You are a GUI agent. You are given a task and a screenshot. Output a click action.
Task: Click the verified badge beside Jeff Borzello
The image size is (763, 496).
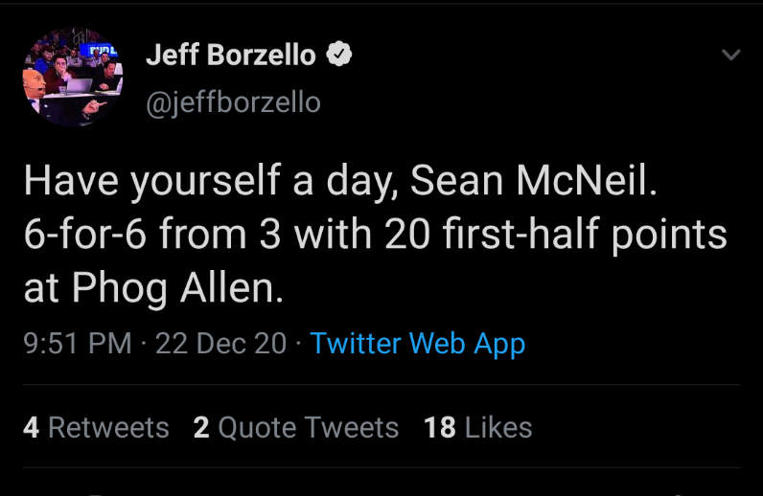(x=338, y=56)
